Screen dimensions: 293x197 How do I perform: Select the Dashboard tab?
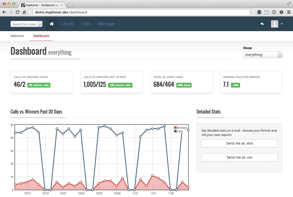click(41, 36)
